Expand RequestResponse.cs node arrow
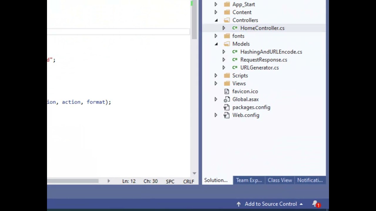 click(x=224, y=60)
